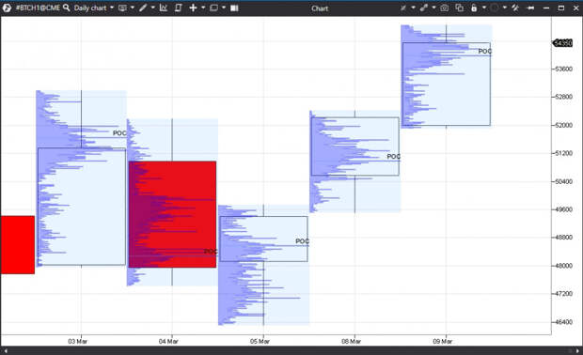Viewport: 583px width, 355px height.
Task: Toggle the chart lock padlock icon
Action: [x=474, y=8]
